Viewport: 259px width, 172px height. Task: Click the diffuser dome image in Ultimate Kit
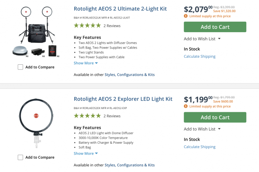[20, 51]
